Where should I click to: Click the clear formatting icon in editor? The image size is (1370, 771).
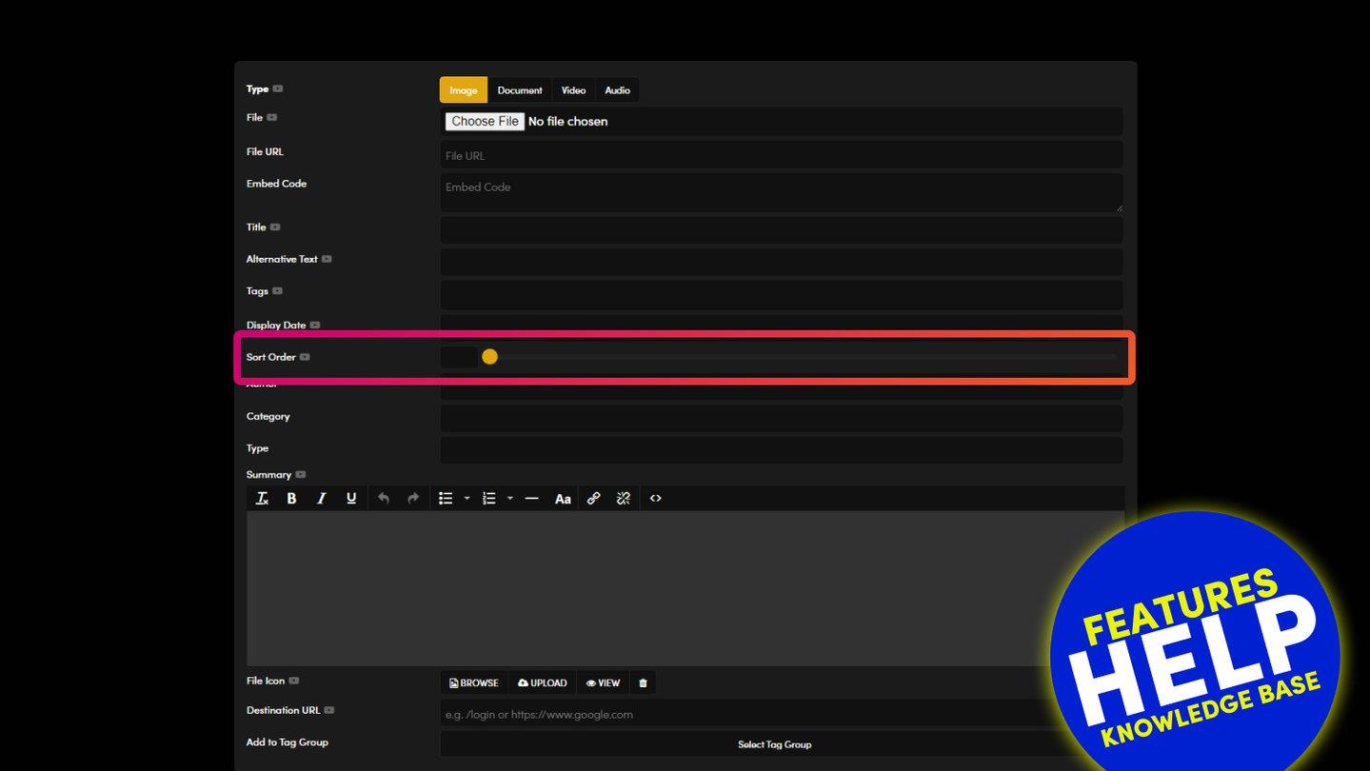263,499
